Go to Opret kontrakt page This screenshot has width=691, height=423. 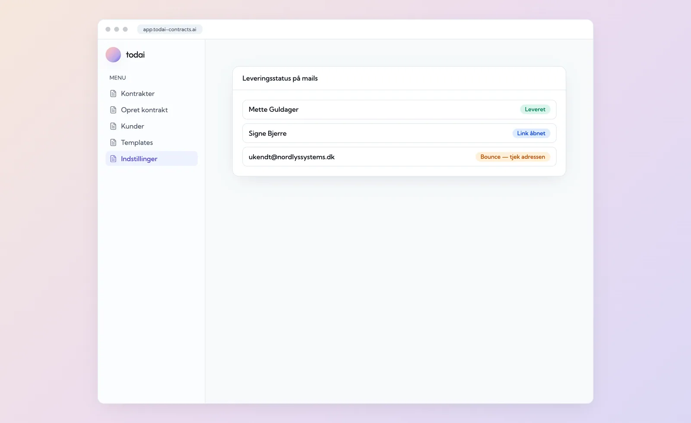pos(152,110)
